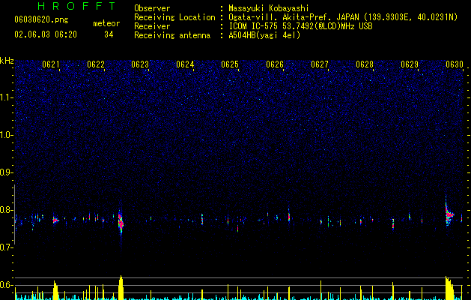The width and height of the screenshot is (471, 300).
Task: Click the ICOM IC-575 receiver text
Action: tap(300, 26)
